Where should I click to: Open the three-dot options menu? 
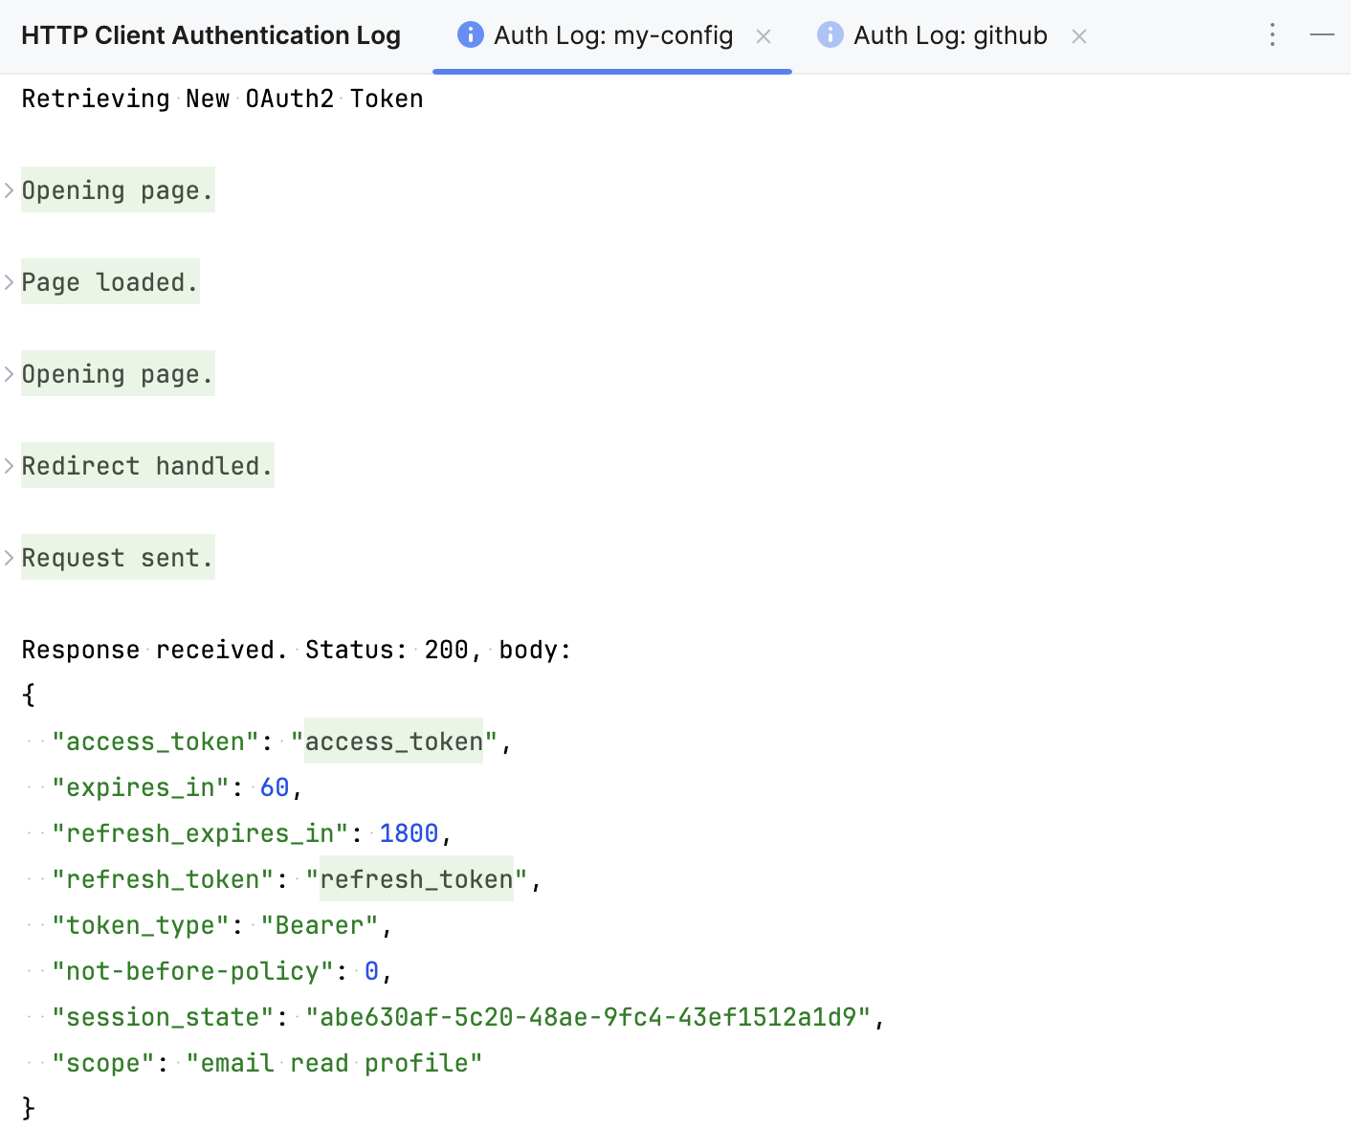[1272, 34]
